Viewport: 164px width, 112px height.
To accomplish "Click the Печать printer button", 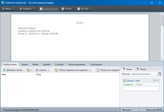I will click(x=67, y=9).
